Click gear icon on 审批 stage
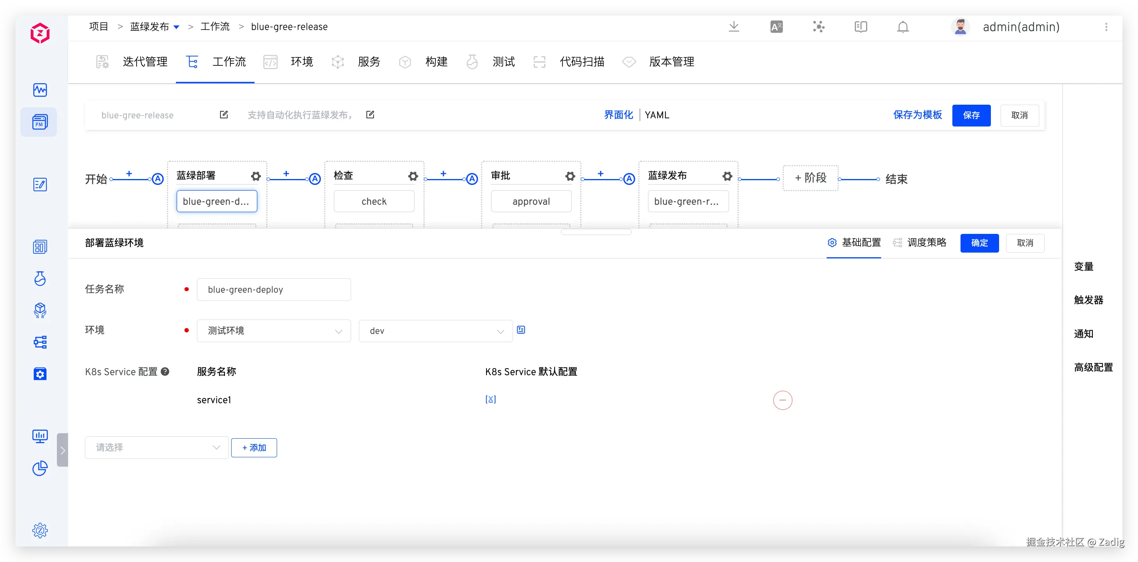The height and width of the screenshot is (562, 1138). pos(570,176)
